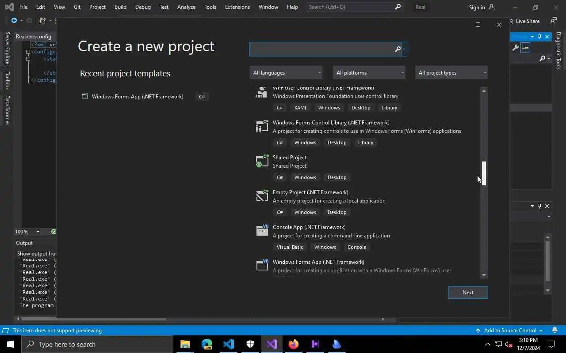
Task: Click the green no-issues checkmark icon
Action: (54, 232)
